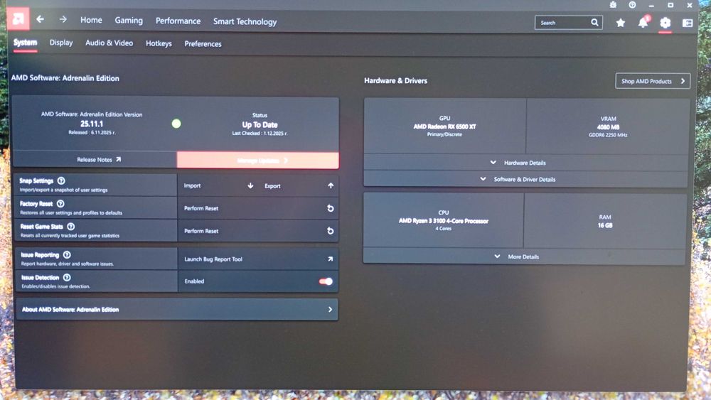Click the Manage Updates button
The height and width of the screenshot is (400, 711).
257,161
